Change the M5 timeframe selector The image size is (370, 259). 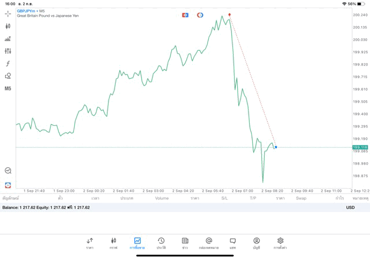pyautogui.click(x=8, y=89)
